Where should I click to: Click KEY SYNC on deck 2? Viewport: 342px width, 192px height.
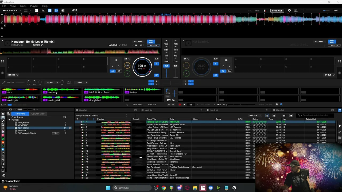coord(319,42)
